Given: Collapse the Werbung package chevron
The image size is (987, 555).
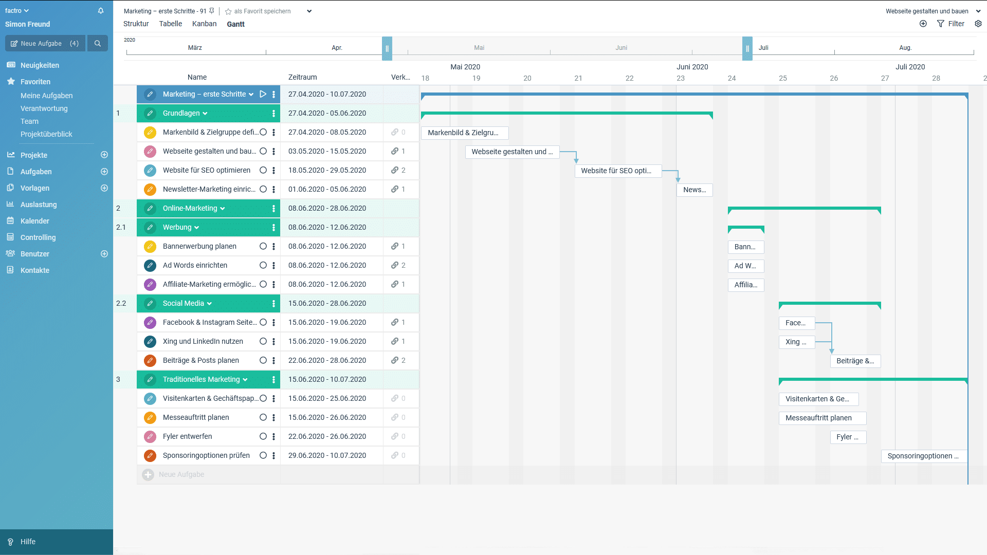Looking at the screenshot, I should pos(197,228).
